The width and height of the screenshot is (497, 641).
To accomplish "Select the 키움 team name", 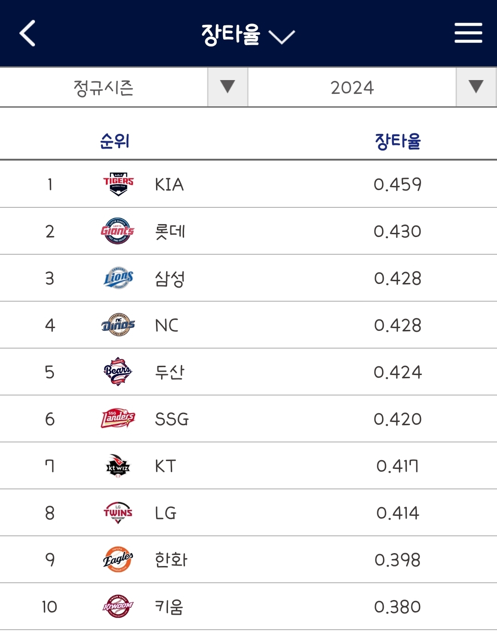I will (x=169, y=606).
